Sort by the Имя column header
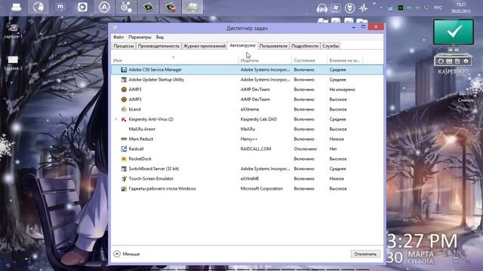Screen dimensions: 483x271 click(x=175, y=60)
